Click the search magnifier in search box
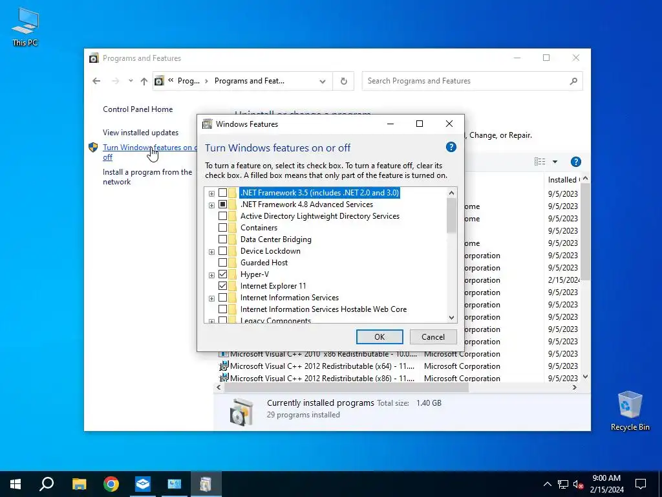Screen dimensions: 662x497 pyautogui.click(x=573, y=81)
